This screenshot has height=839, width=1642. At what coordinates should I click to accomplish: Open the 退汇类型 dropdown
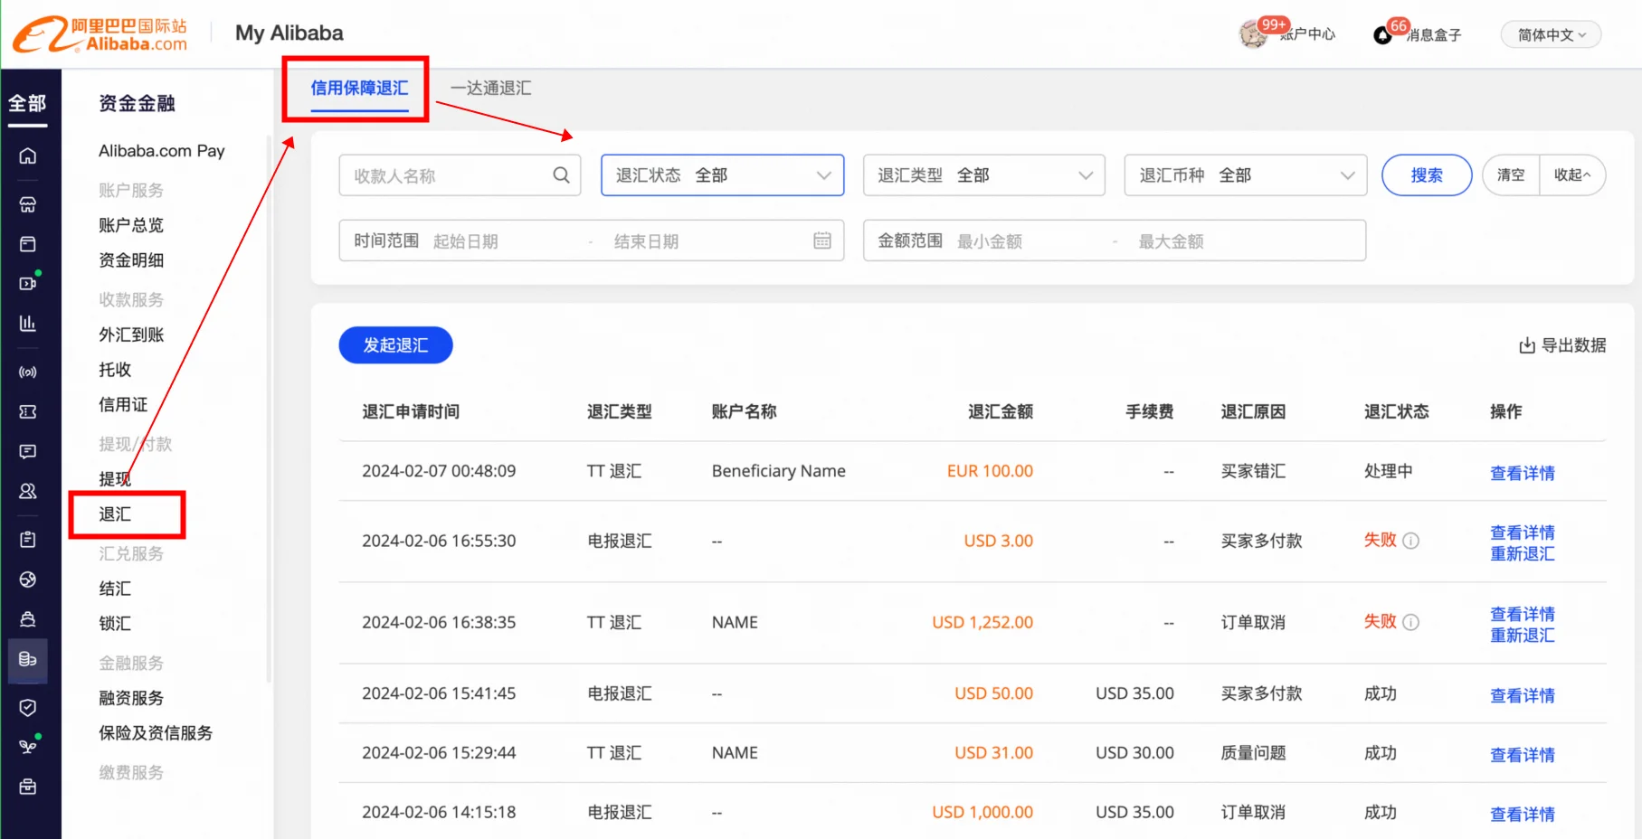[x=983, y=175]
